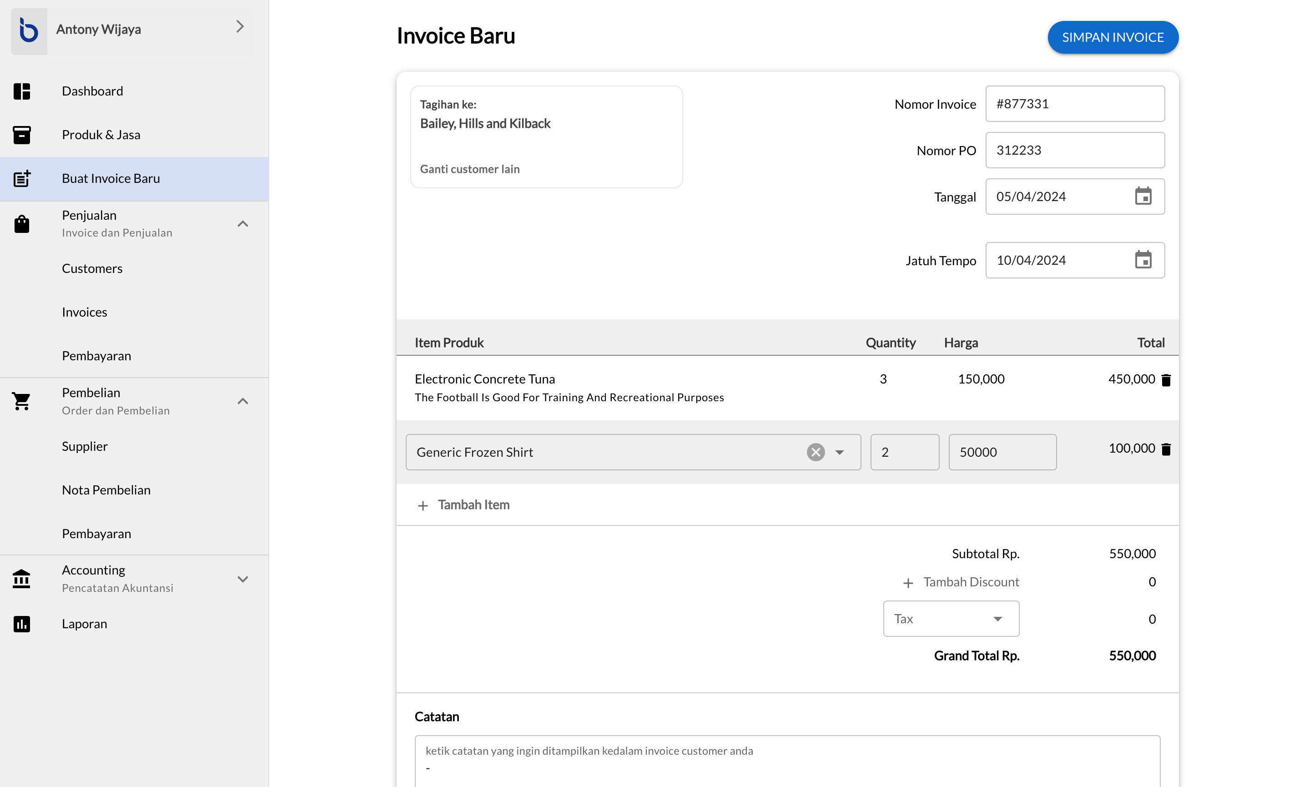Click the app logo beside Antony Wijaya

29,30
